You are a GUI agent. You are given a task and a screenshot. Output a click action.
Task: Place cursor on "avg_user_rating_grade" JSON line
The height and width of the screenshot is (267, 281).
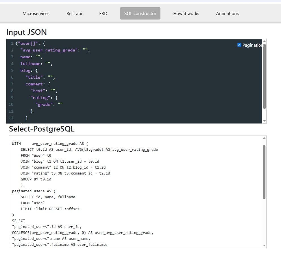tap(55, 50)
